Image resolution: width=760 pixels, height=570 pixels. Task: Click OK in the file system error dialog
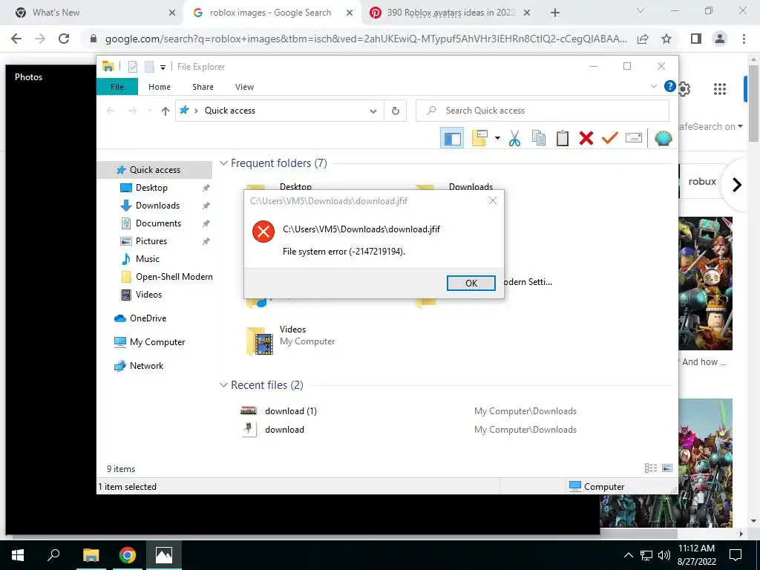tap(471, 283)
